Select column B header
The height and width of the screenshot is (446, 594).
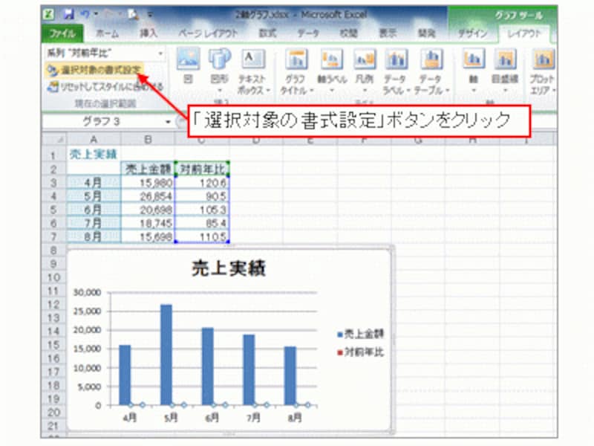click(x=148, y=140)
